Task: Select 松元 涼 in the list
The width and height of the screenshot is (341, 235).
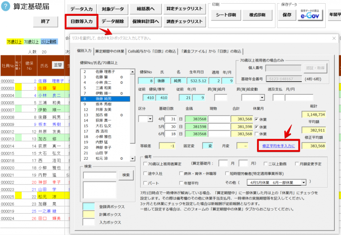Action: click(x=105, y=158)
